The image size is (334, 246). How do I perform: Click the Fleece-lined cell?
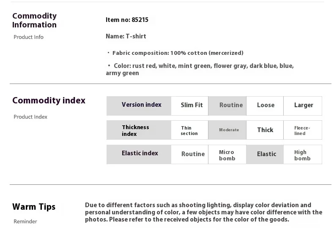coord(303,130)
